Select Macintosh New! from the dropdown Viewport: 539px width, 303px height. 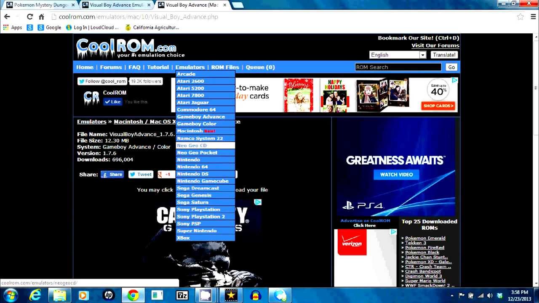coord(205,131)
